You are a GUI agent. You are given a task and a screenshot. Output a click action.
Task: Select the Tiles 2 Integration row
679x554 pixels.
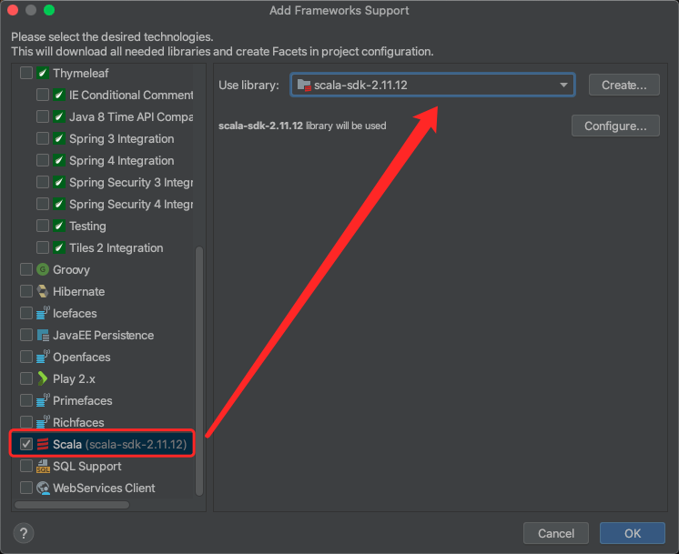(x=103, y=247)
